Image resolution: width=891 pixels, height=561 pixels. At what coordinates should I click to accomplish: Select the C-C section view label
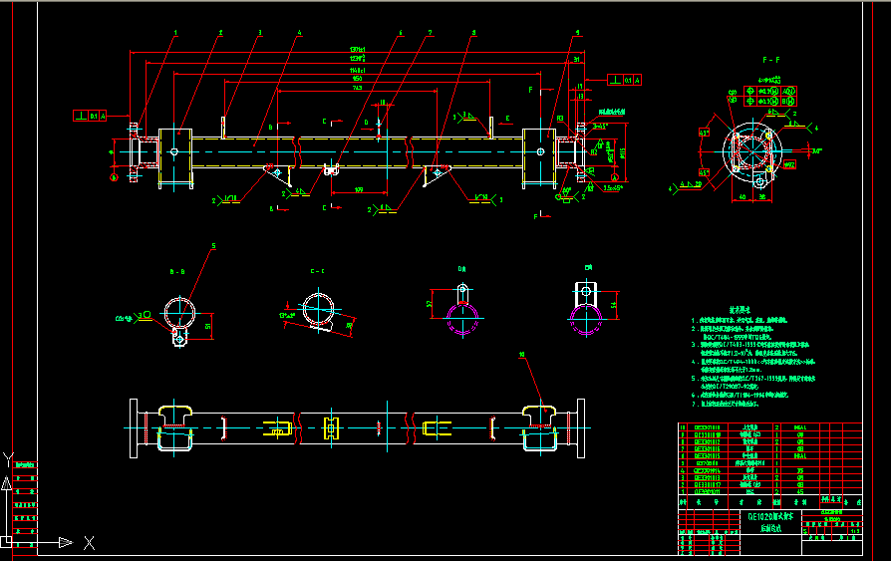(318, 270)
